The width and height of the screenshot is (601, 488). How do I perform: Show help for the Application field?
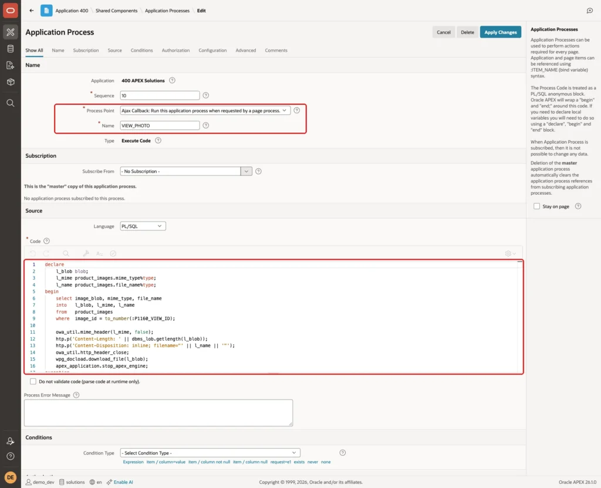[172, 80]
